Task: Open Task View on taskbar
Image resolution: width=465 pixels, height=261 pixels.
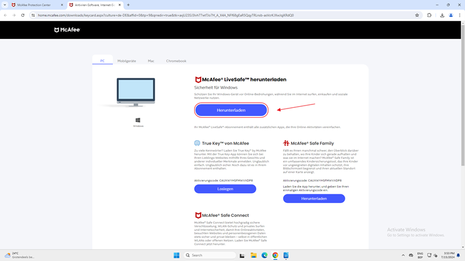Action: point(242,255)
